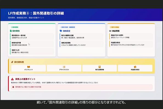
Task: Click the 損益が分かる資料 item
Action: pos(131,36)
